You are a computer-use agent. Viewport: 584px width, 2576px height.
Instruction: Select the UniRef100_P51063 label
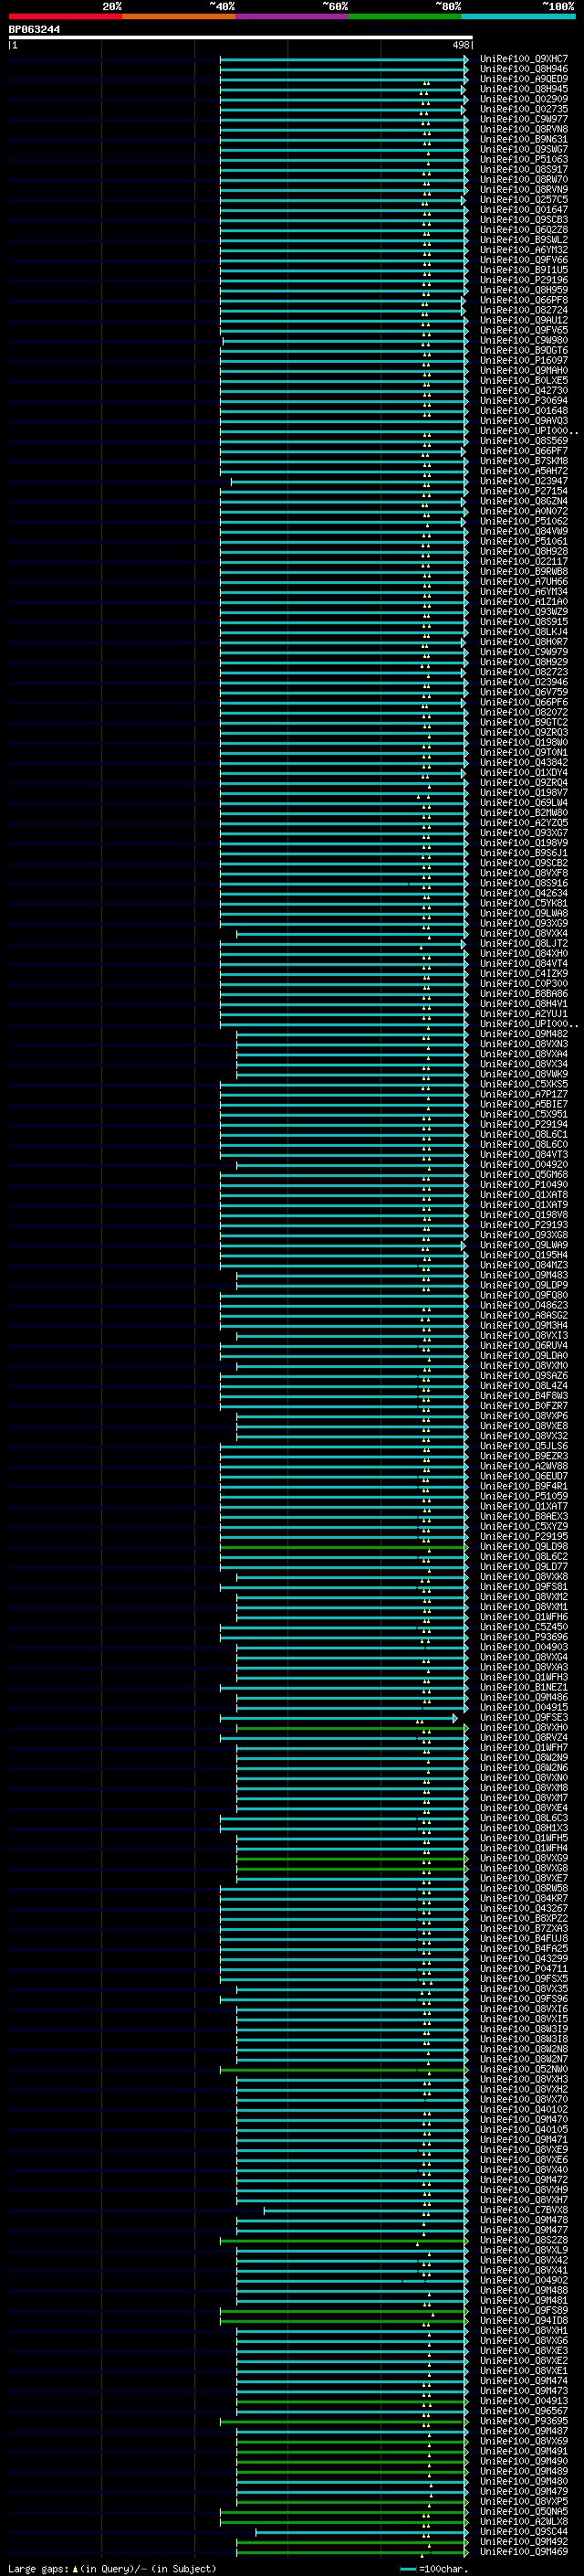pyautogui.click(x=523, y=159)
